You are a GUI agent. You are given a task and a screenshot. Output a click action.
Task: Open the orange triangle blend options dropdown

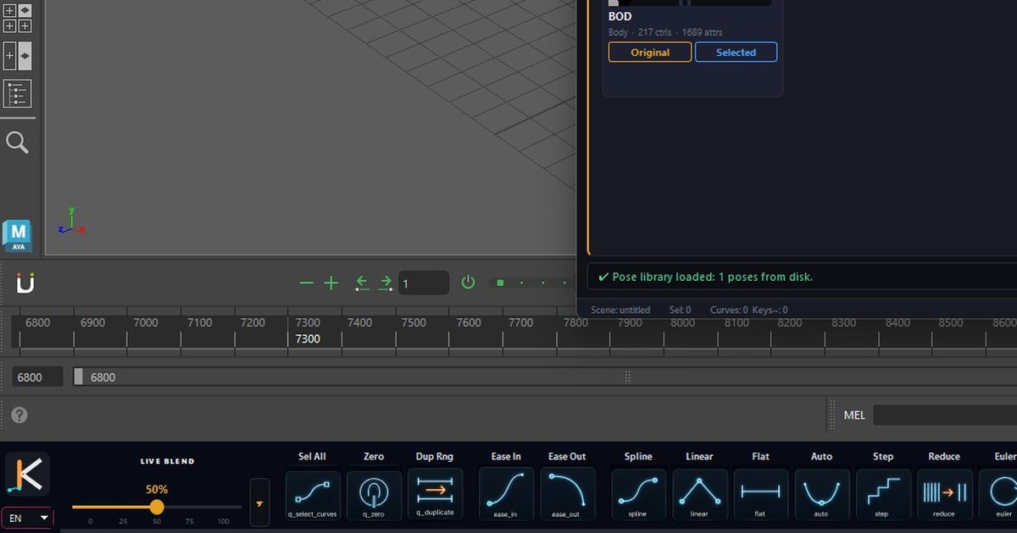(259, 503)
